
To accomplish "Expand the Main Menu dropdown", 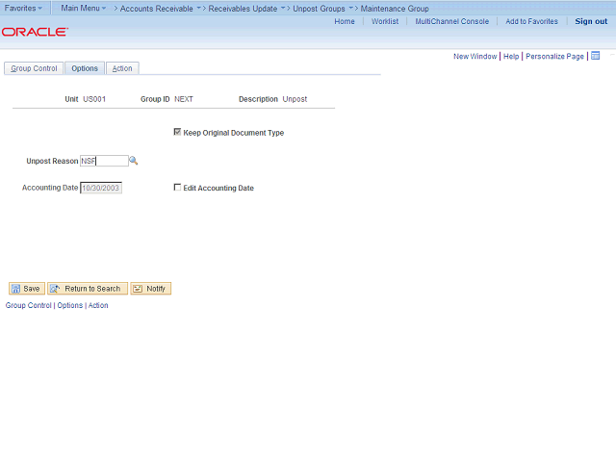I will (84, 9).
